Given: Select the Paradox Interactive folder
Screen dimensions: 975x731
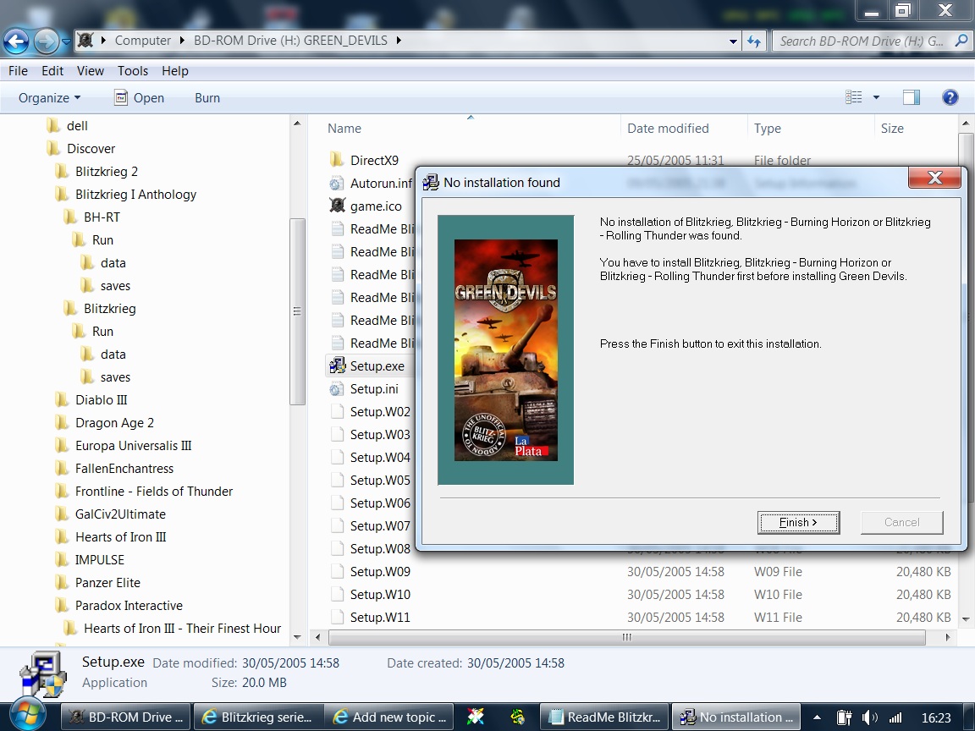Looking at the screenshot, I should (x=129, y=606).
